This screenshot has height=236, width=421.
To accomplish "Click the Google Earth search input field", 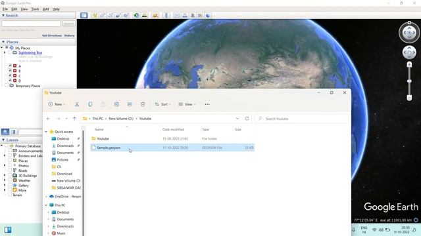I will coord(31,24).
